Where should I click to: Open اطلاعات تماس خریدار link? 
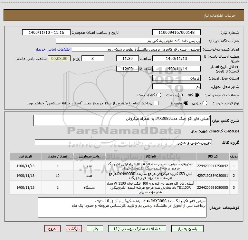pos(53,49)
